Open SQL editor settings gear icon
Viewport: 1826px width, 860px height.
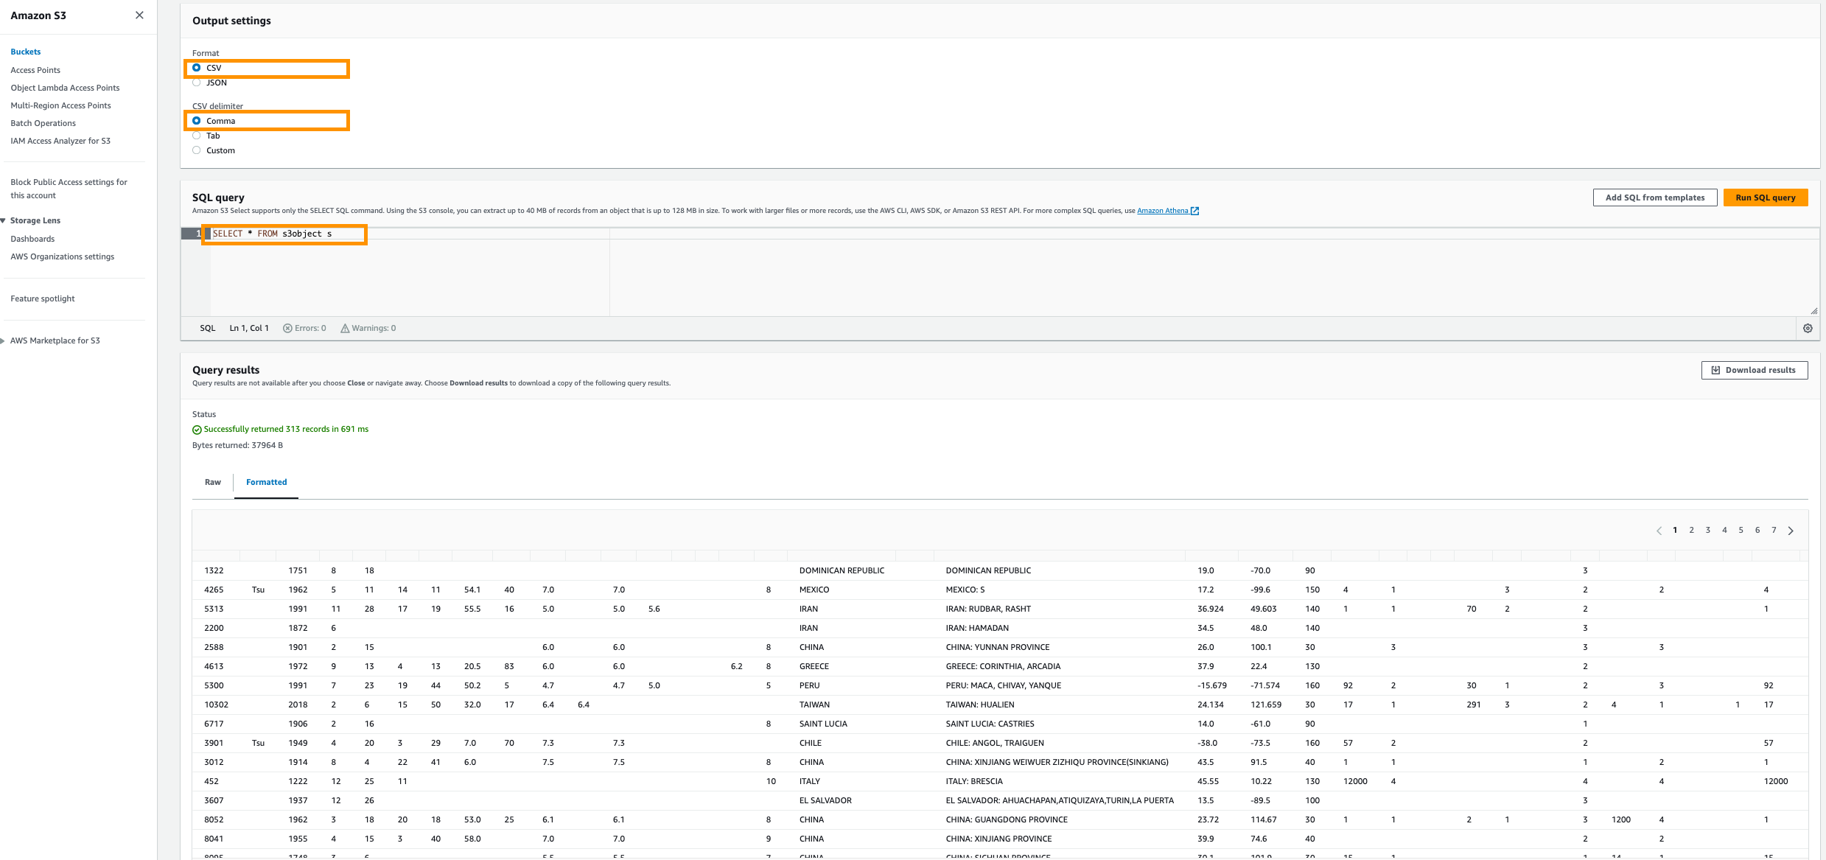point(1808,329)
